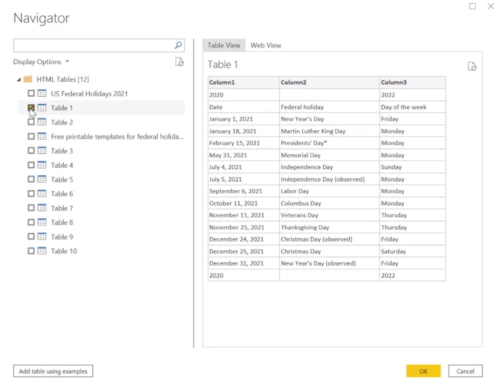This screenshot has width=499, height=383.
Task: Select the Table 1 tree item label
Action: pyautogui.click(x=62, y=108)
